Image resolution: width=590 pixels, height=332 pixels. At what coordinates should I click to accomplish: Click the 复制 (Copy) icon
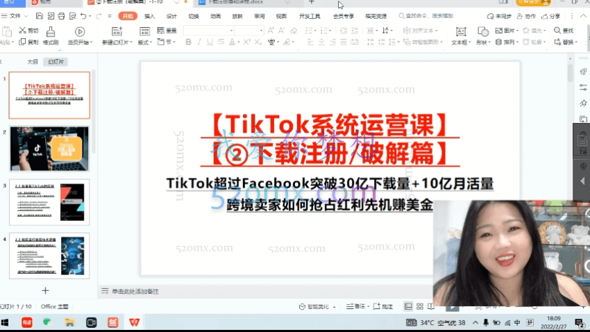tap(23, 42)
